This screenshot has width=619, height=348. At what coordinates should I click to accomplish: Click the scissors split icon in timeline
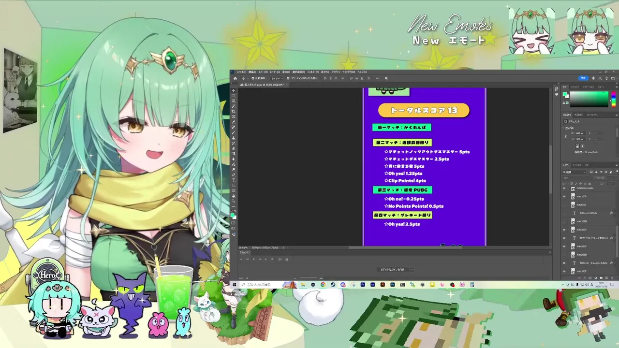point(280,259)
